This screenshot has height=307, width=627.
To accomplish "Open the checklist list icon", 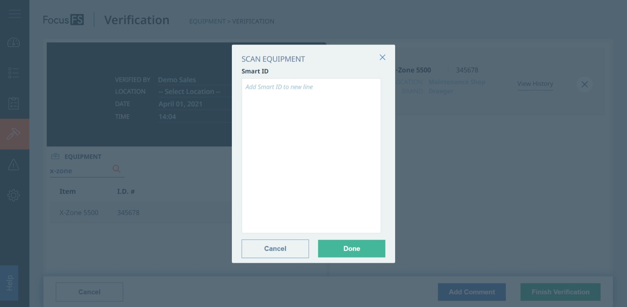I will coord(14,73).
